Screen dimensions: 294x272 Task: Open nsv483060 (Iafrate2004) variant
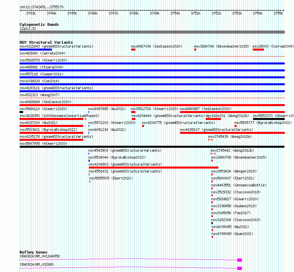tap(43, 53)
